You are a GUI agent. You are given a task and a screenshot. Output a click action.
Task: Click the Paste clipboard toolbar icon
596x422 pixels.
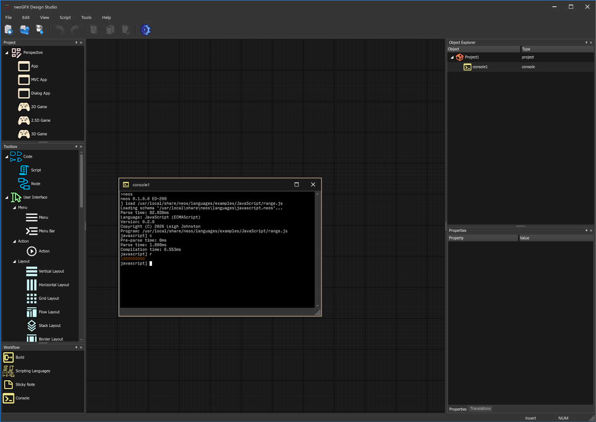click(126, 30)
